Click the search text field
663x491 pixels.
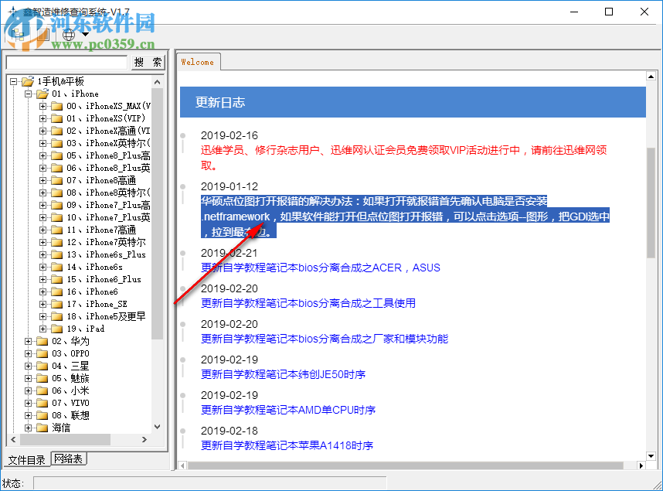pyautogui.click(x=66, y=62)
